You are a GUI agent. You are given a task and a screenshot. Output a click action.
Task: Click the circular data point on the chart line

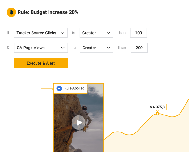[157, 114]
